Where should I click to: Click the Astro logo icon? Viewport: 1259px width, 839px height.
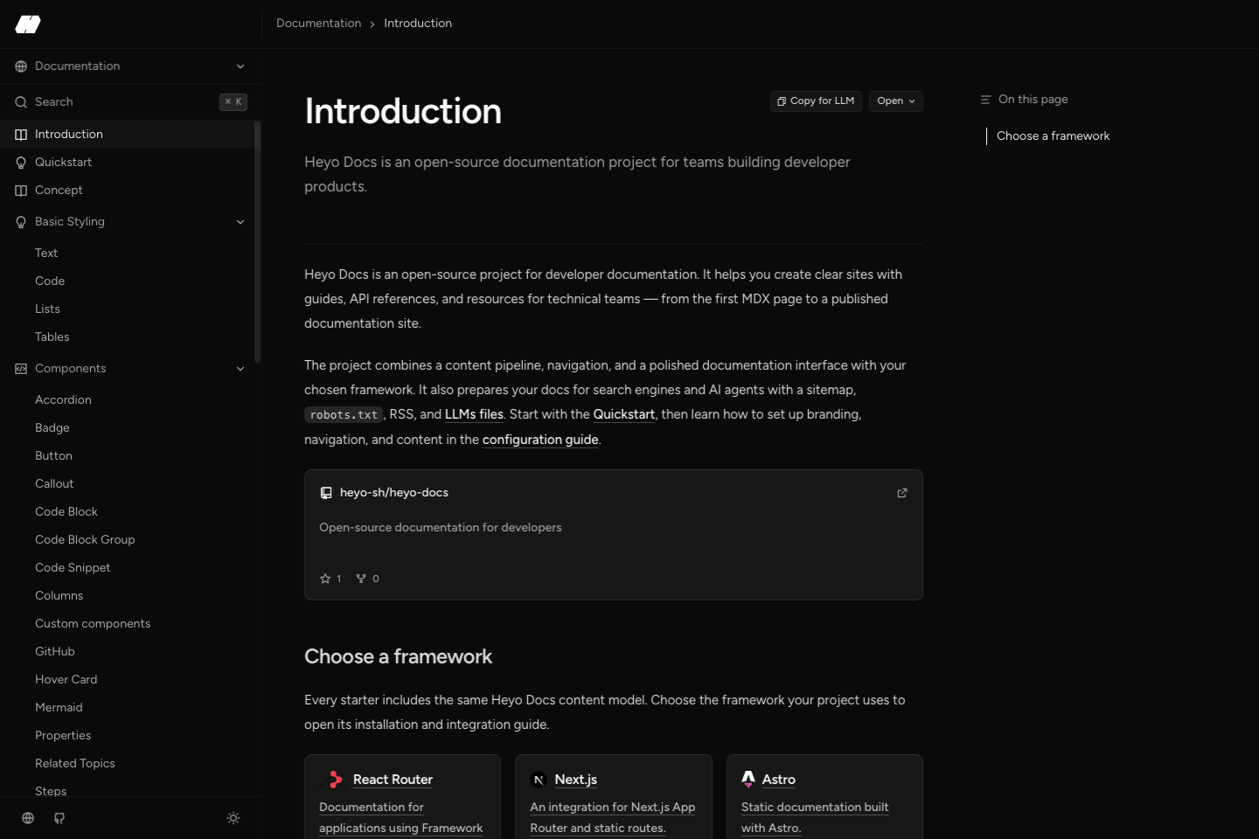pyautogui.click(x=748, y=779)
